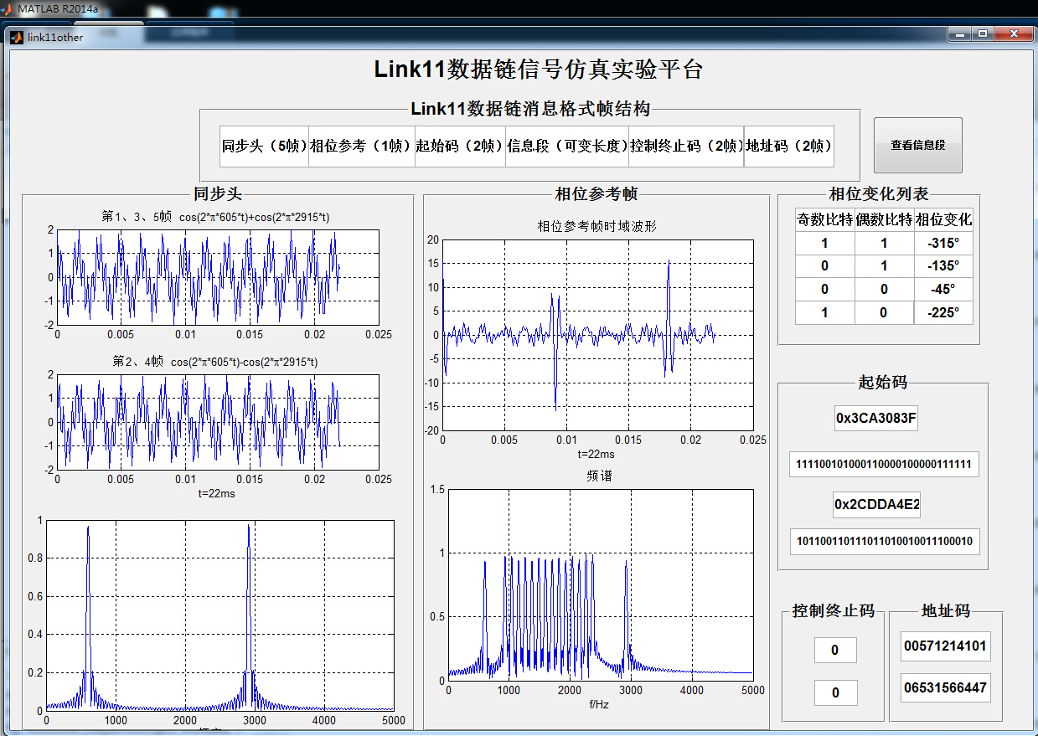The image size is (1038, 736).
Task: Click the even-bit cell in the -135° row
Action: click(x=885, y=266)
